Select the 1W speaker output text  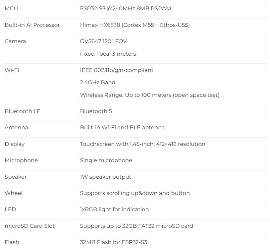(106, 177)
